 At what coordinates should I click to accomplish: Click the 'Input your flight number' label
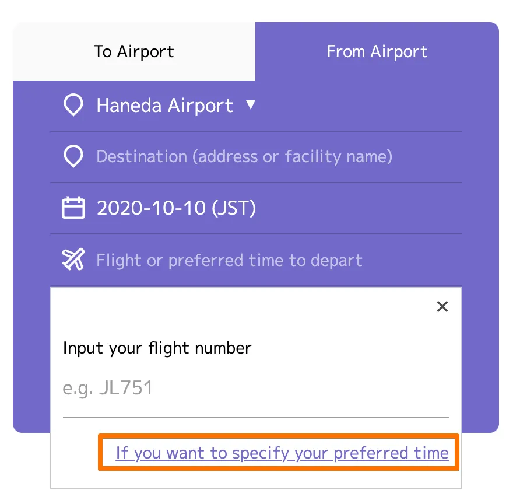click(x=157, y=348)
